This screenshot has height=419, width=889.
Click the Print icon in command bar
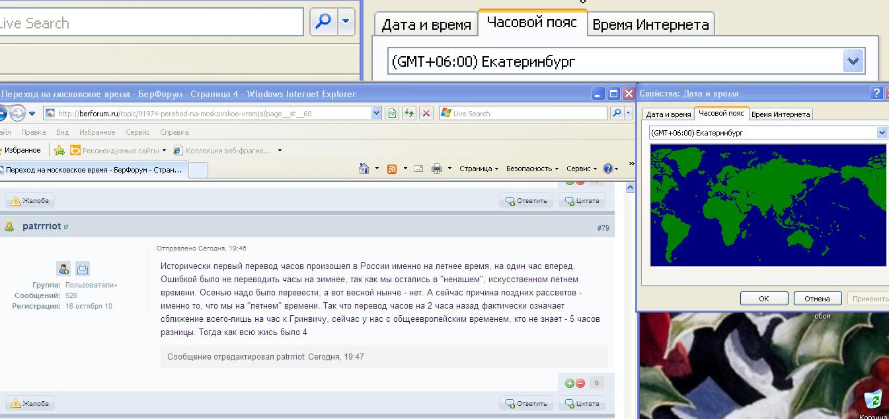tap(436, 169)
